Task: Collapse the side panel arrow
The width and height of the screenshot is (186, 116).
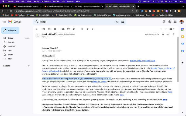Action: (x=182, y=113)
